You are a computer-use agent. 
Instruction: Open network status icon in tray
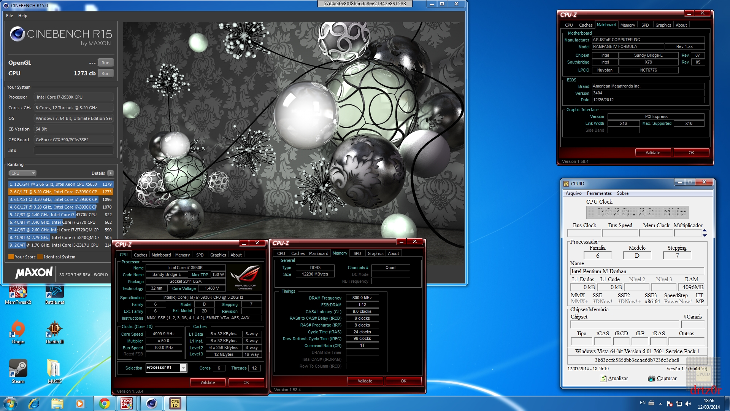tap(679, 404)
